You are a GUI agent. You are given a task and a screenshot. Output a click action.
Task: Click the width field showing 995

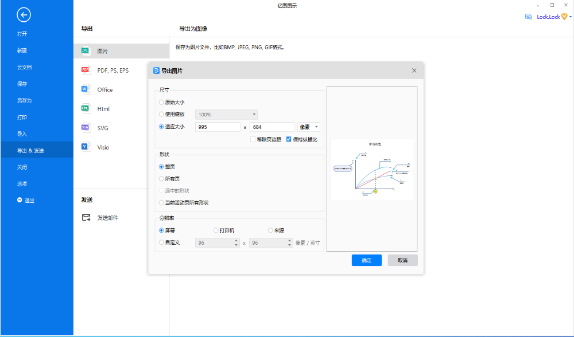[x=218, y=127]
